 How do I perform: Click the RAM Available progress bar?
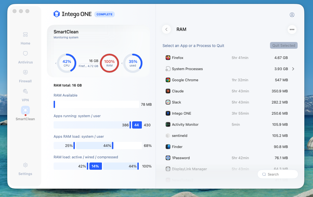(96, 104)
